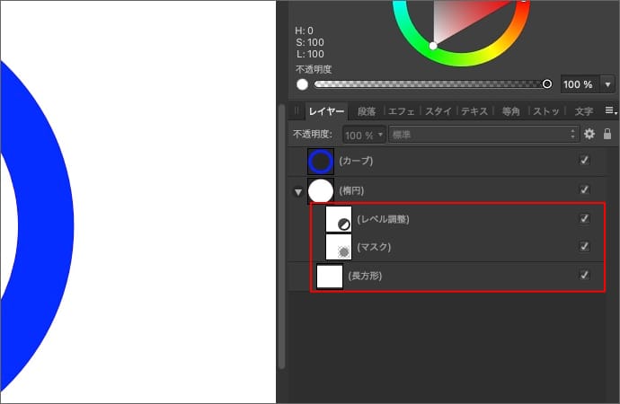
Task: Switch to the 段落 tab
Action: 366,111
